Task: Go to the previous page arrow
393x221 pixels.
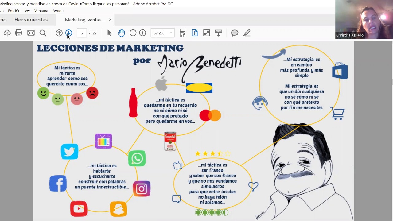Action: pos(59,33)
